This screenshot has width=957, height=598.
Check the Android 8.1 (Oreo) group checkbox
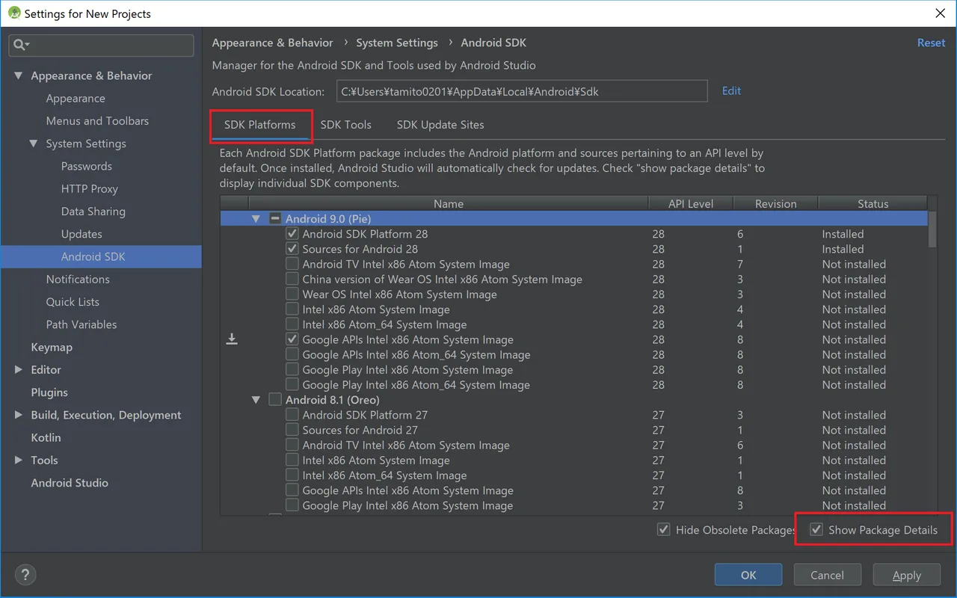coord(275,400)
